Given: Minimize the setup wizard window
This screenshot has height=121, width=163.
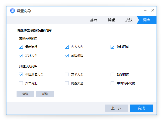Looking at the screenshot, I should coord(145,10).
